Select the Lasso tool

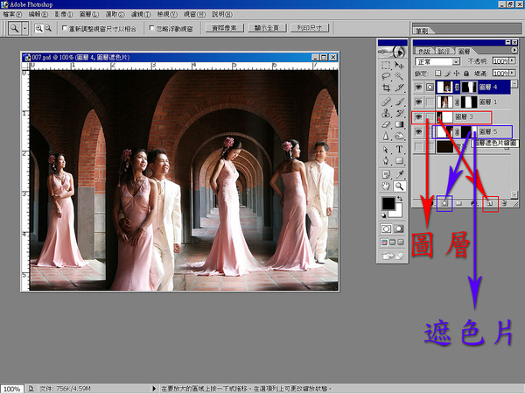[386, 76]
